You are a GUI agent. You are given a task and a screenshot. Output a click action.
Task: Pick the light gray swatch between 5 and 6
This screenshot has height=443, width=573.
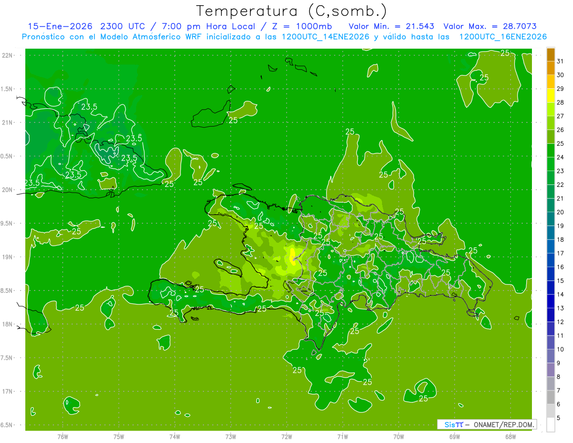click(551, 411)
